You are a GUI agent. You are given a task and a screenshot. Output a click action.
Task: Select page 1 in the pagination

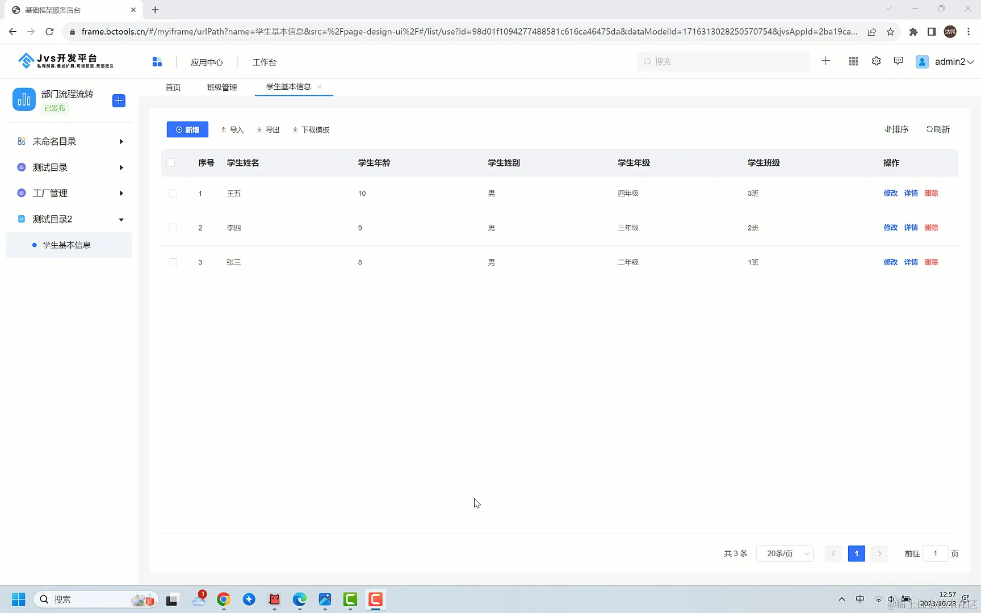(x=856, y=553)
